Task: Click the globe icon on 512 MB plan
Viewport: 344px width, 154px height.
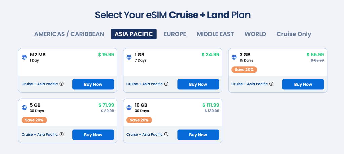Action: (24, 57)
